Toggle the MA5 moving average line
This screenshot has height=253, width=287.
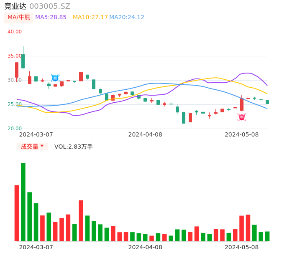pos(51,18)
